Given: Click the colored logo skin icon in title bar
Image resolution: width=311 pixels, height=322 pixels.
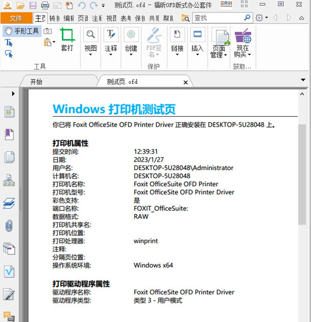Looking at the screenshot, I should [226, 4].
